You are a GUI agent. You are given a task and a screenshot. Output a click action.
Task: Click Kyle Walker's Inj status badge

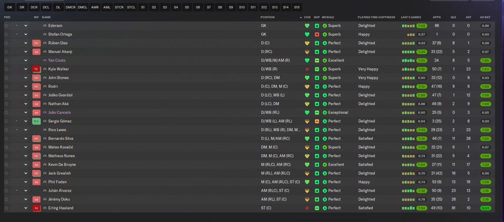coord(36,69)
